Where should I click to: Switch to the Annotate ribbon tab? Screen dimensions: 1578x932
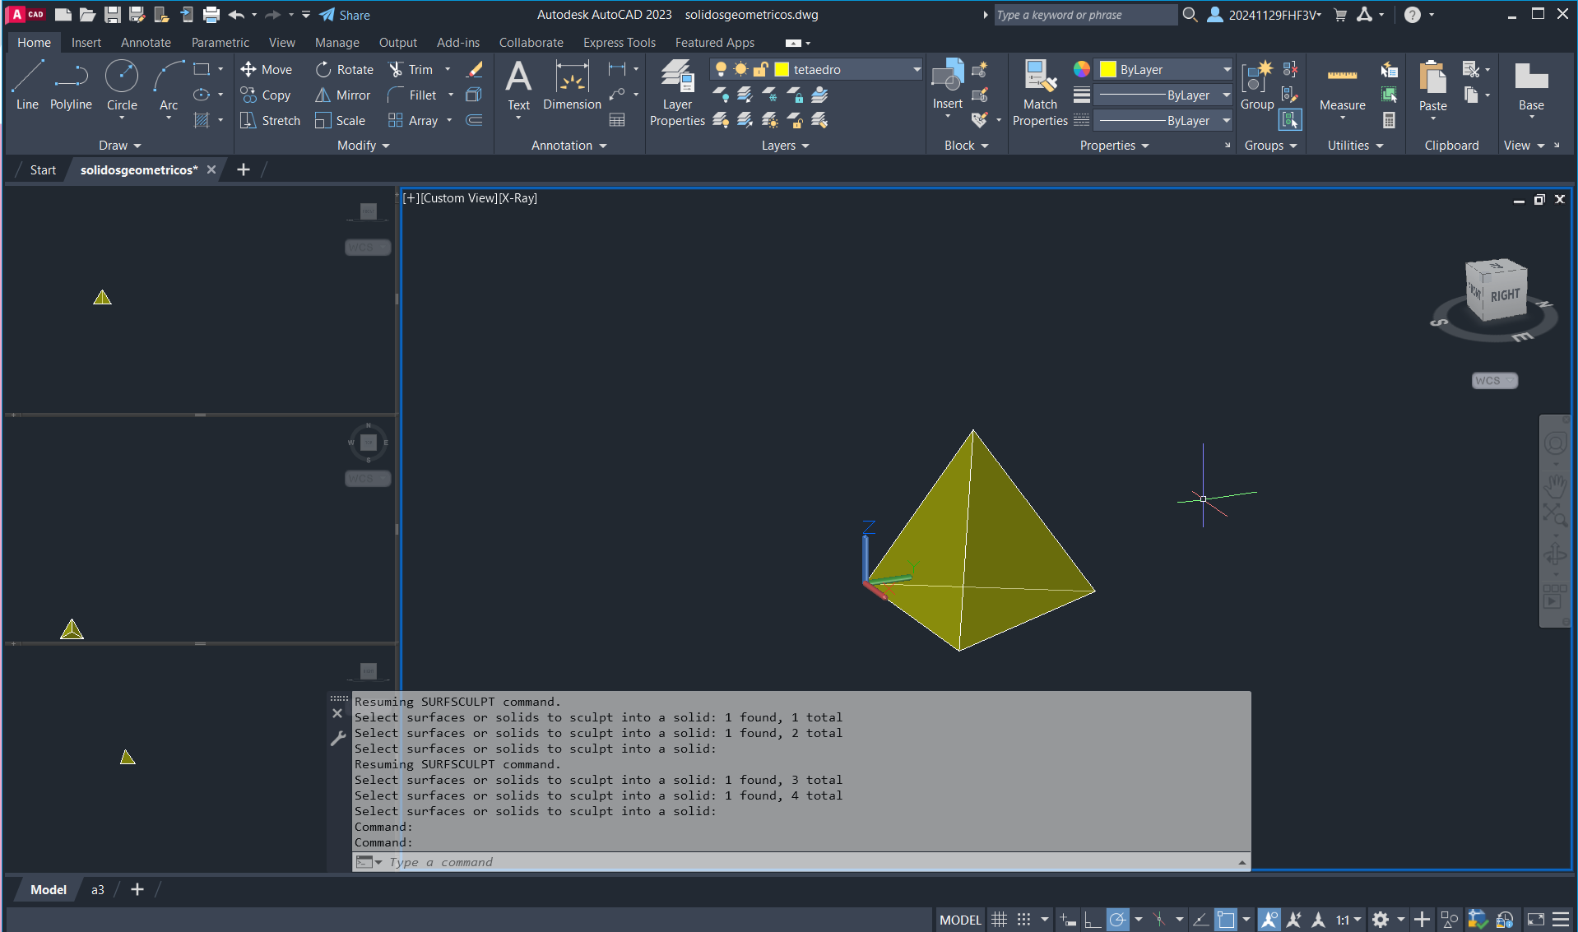click(146, 43)
